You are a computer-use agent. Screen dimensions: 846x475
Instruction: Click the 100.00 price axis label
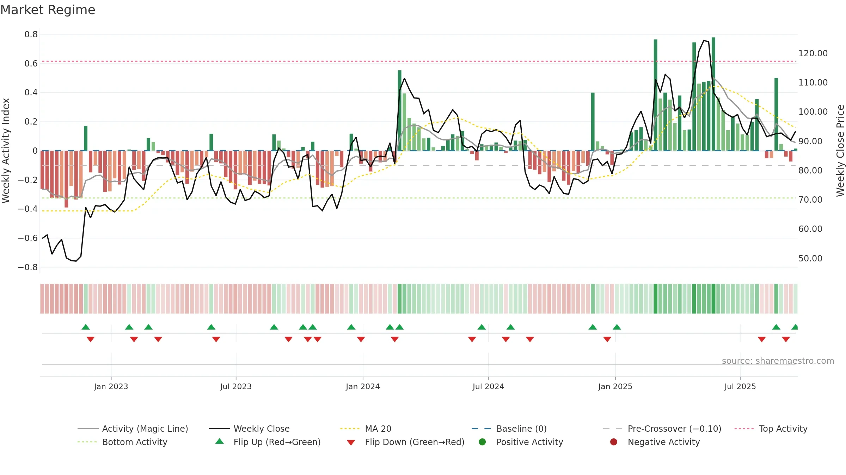point(813,112)
